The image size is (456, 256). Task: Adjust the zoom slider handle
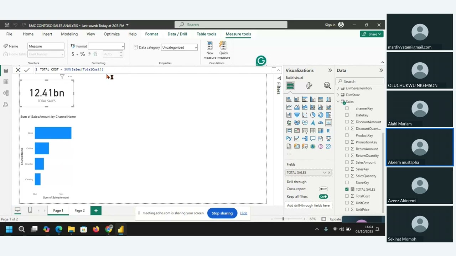283,219
